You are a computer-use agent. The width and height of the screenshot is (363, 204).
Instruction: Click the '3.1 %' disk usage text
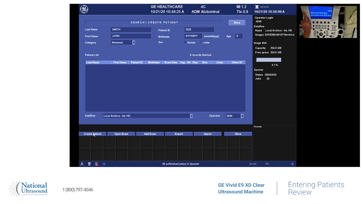(275, 65)
